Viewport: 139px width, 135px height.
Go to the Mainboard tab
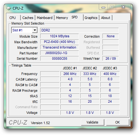pos(45,18)
